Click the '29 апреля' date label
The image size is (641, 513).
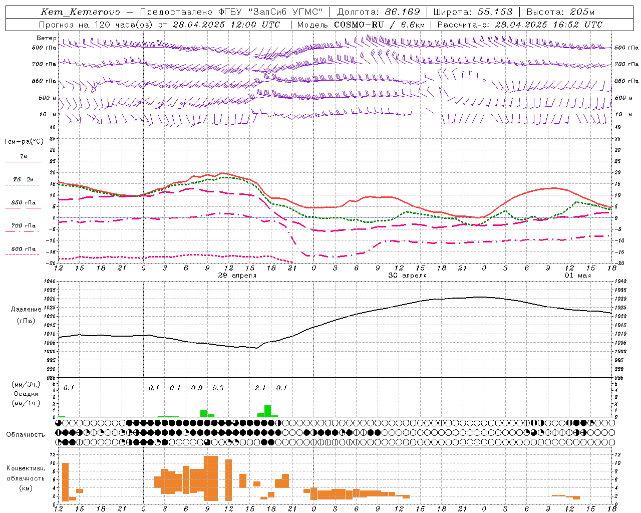coord(237,276)
